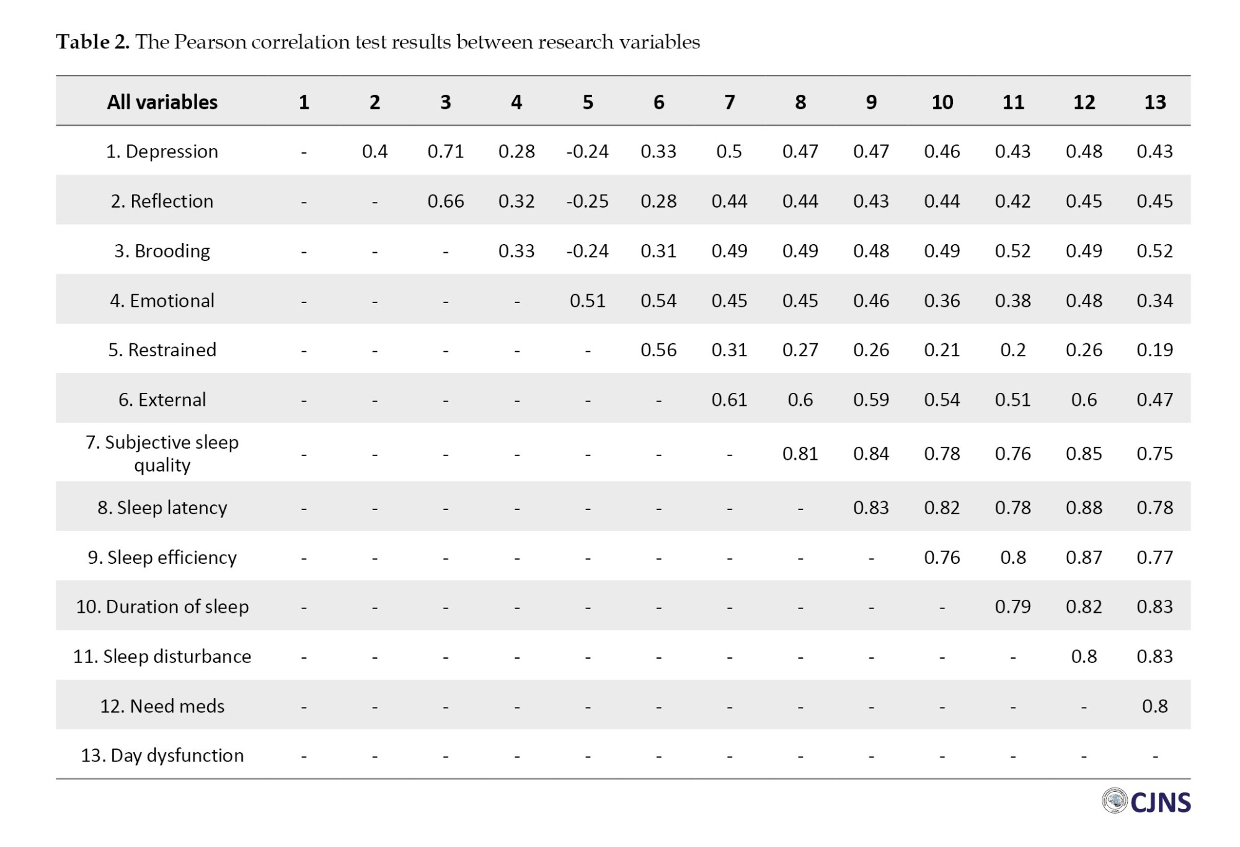Click the 0.71 Depression-Brooding correlation value
Screen dimensions: 1240x847
click(446, 151)
